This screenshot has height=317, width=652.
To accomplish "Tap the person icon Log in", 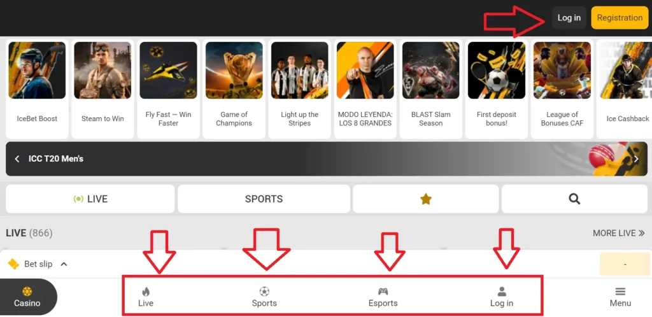I will (502, 292).
